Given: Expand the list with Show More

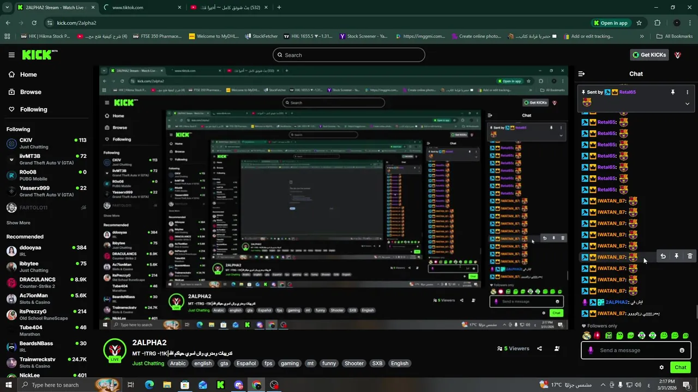Looking at the screenshot, I should click(18, 223).
